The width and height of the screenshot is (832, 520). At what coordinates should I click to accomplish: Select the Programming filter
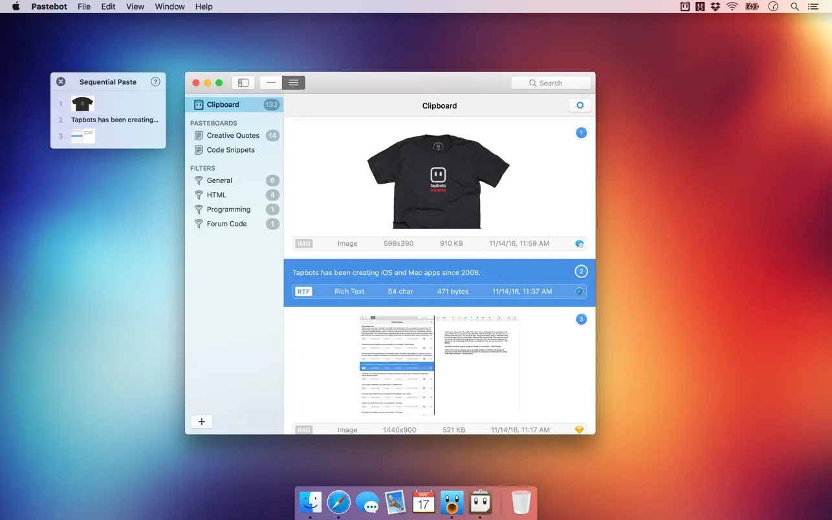click(x=228, y=210)
